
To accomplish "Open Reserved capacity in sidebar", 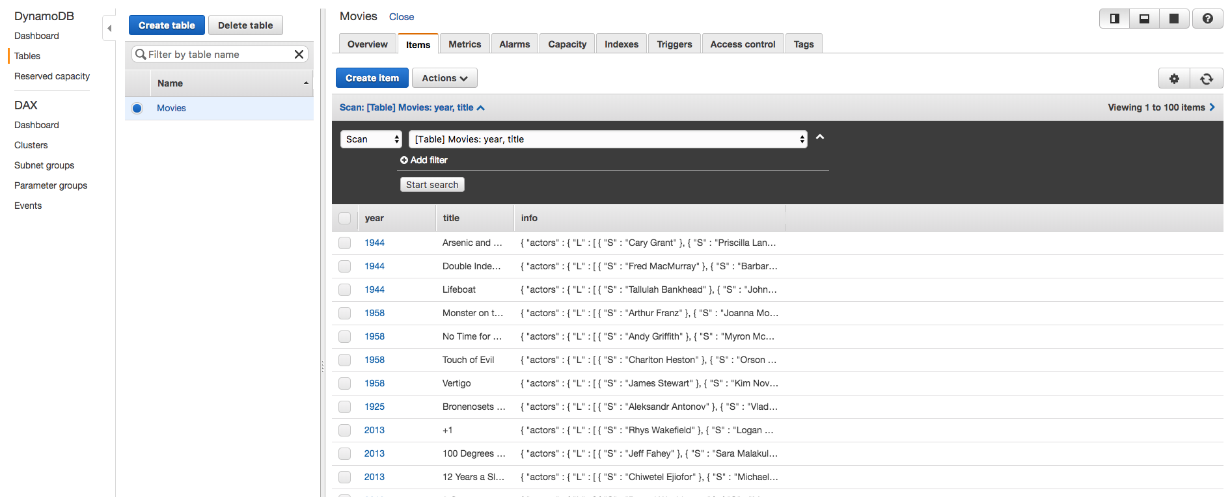I will point(52,76).
